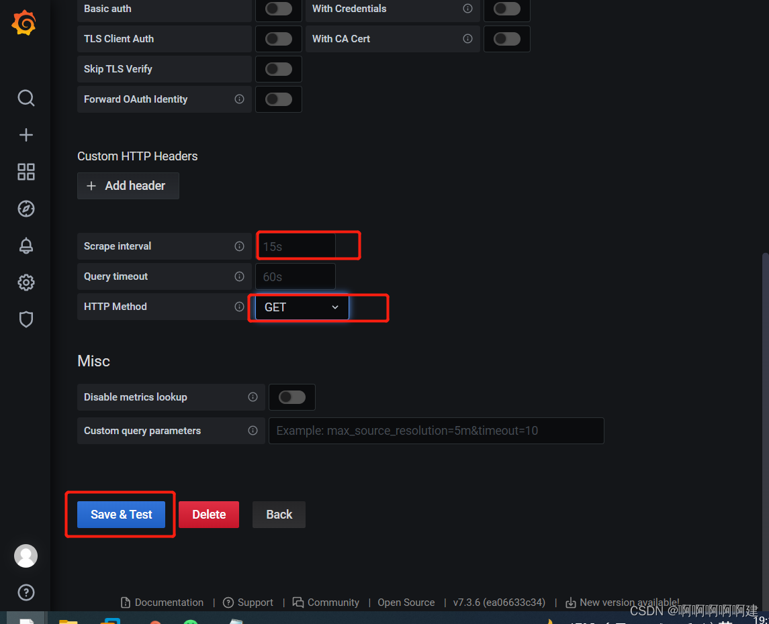Open the Explore compass icon
Viewport: 769px width, 624px height.
pos(26,209)
